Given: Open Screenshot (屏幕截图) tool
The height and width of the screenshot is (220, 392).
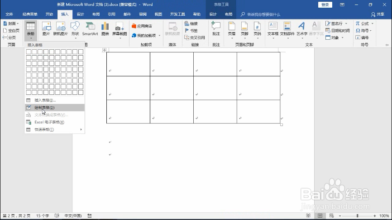Looking at the screenshot, I should (x=120, y=30).
